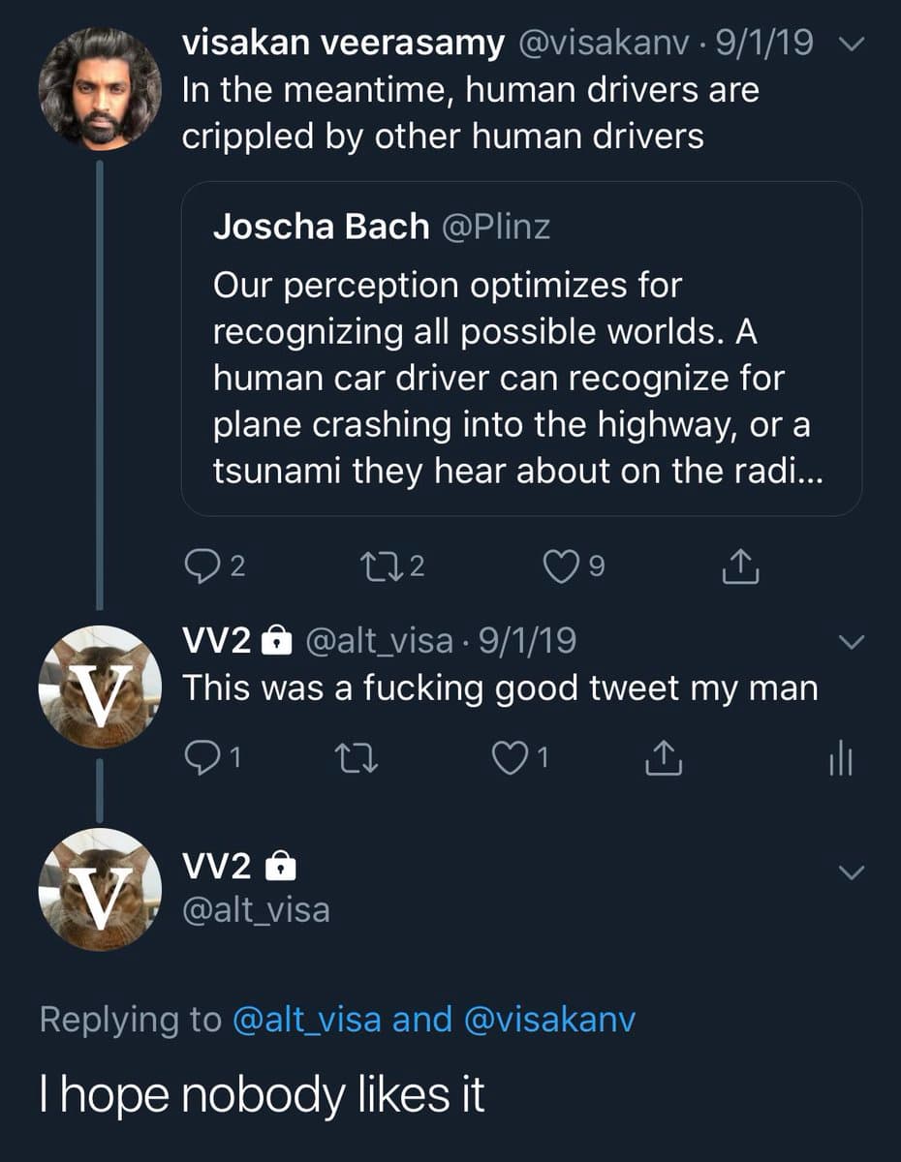The image size is (901, 1162).
Task: Share visakan's human drivers tweet
Action: (x=741, y=567)
